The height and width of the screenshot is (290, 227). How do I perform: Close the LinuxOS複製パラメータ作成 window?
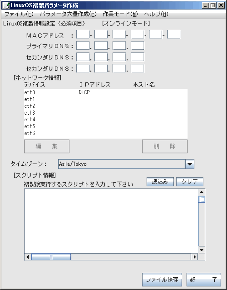(221, 5)
